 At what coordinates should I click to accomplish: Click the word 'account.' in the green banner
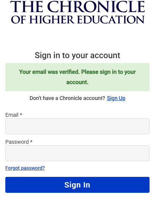click(77, 82)
